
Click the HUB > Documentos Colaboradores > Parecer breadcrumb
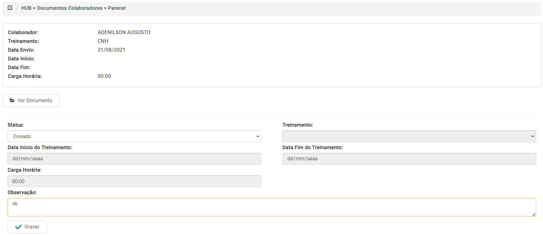(74, 8)
